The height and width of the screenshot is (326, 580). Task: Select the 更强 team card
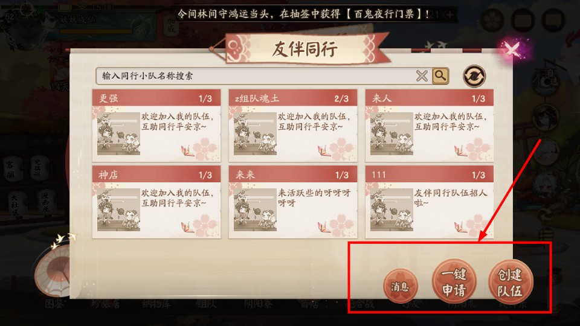(x=156, y=126)
